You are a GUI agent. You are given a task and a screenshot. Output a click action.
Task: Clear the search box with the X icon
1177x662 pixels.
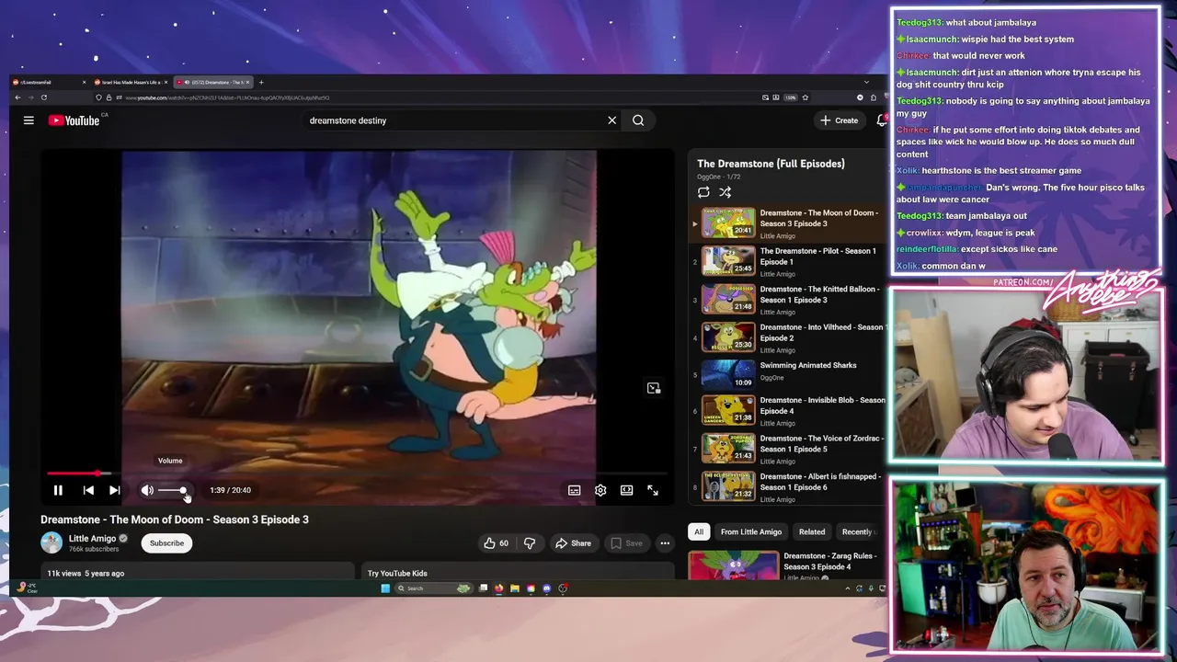pyautogui.click(x=611, y=120)
